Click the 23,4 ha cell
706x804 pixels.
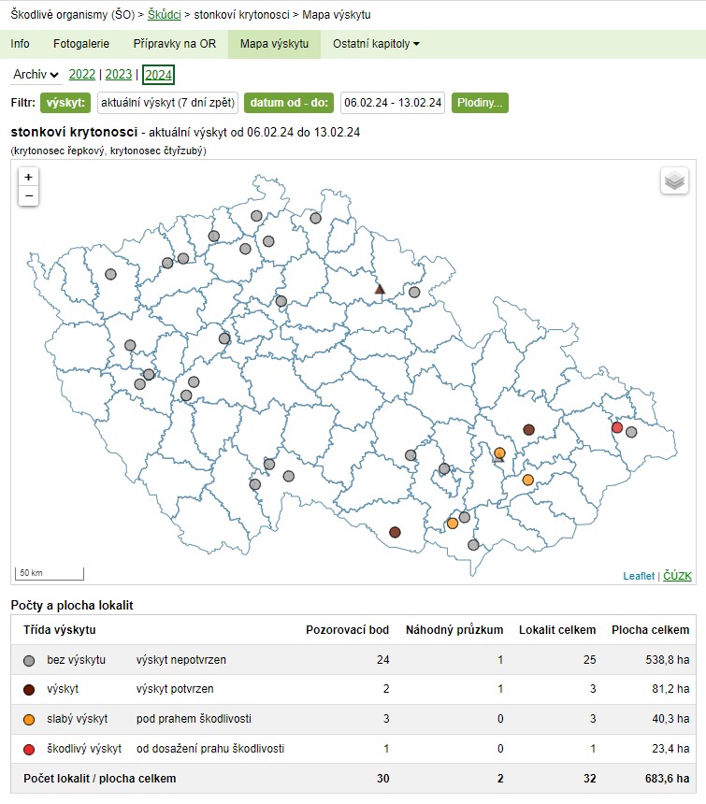670,749
